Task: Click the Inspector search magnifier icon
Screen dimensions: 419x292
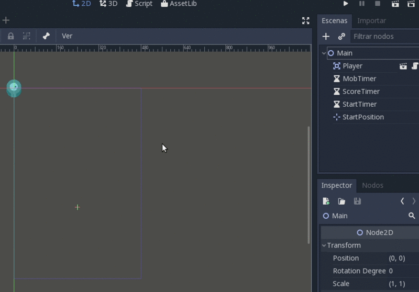Action: (x=412, y=216)
